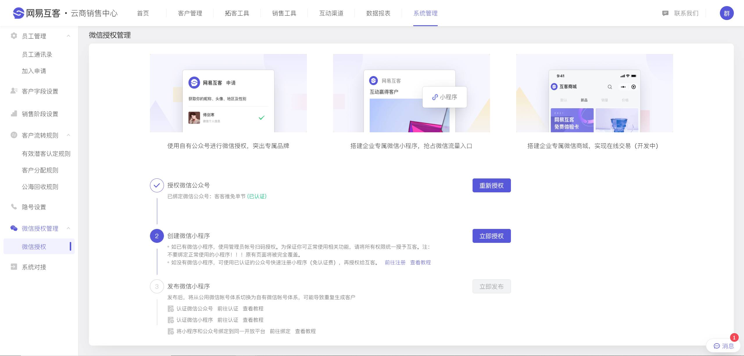Image resolution: width=744 pixels, height=356 pixels.
Task: Click the step 2 circle indicator
Action: (157, 236)
